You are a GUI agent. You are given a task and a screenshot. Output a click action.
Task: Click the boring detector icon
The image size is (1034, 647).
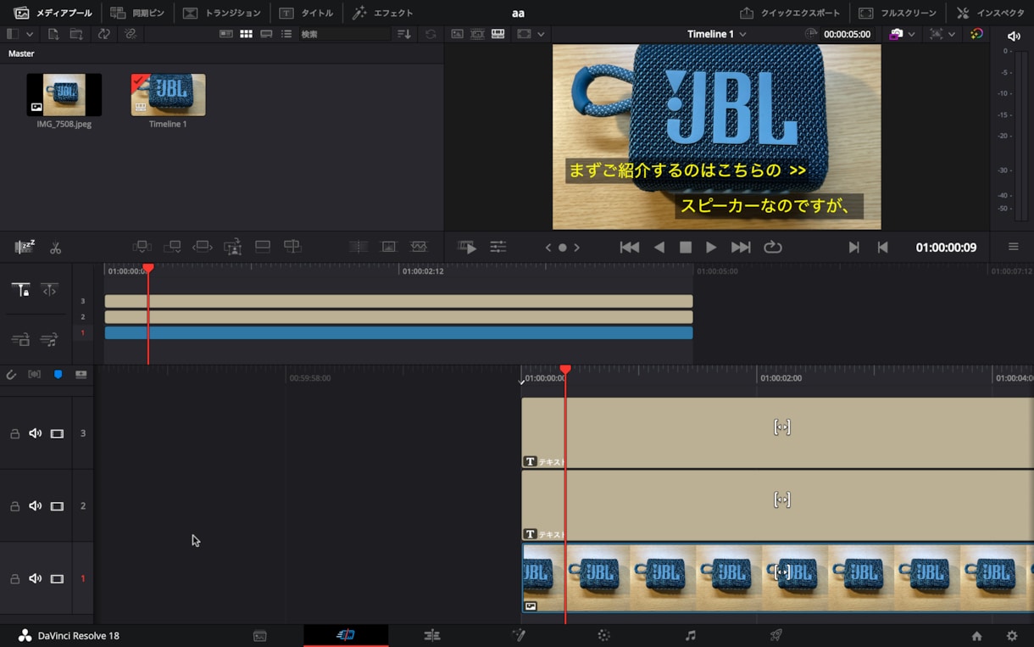pos(25,247)
